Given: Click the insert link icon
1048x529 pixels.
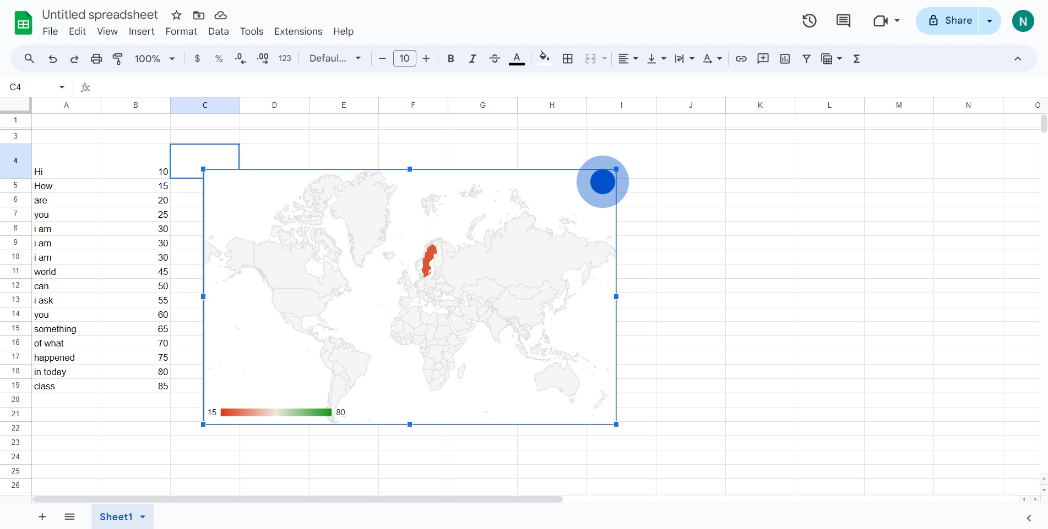Looking at the screenshot, I should [x=741, y=58].
